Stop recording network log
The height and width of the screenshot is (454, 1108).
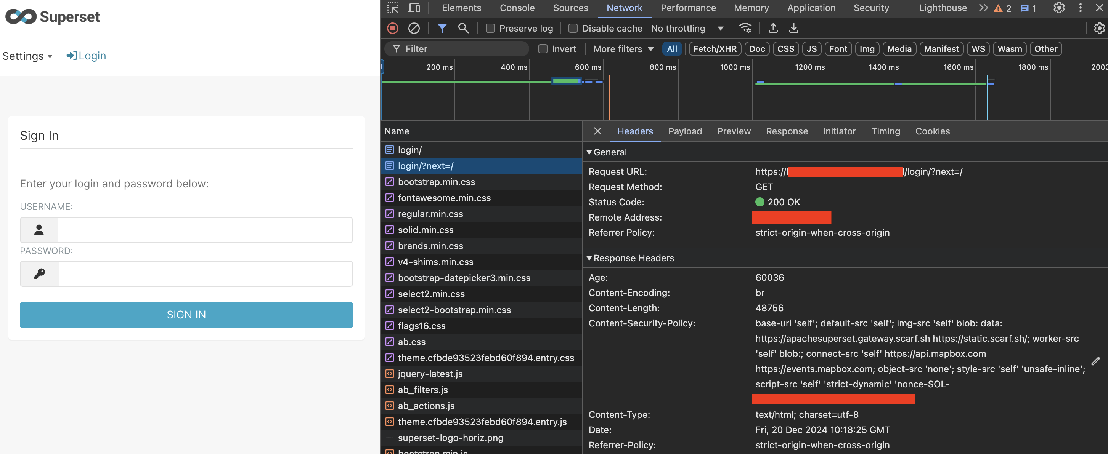392,28
